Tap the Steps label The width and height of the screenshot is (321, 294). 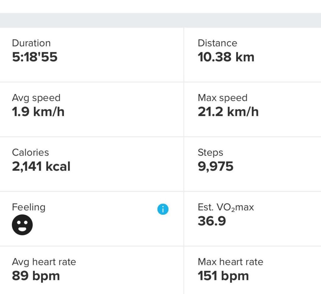pyautogui.click(x=210, y=152)
